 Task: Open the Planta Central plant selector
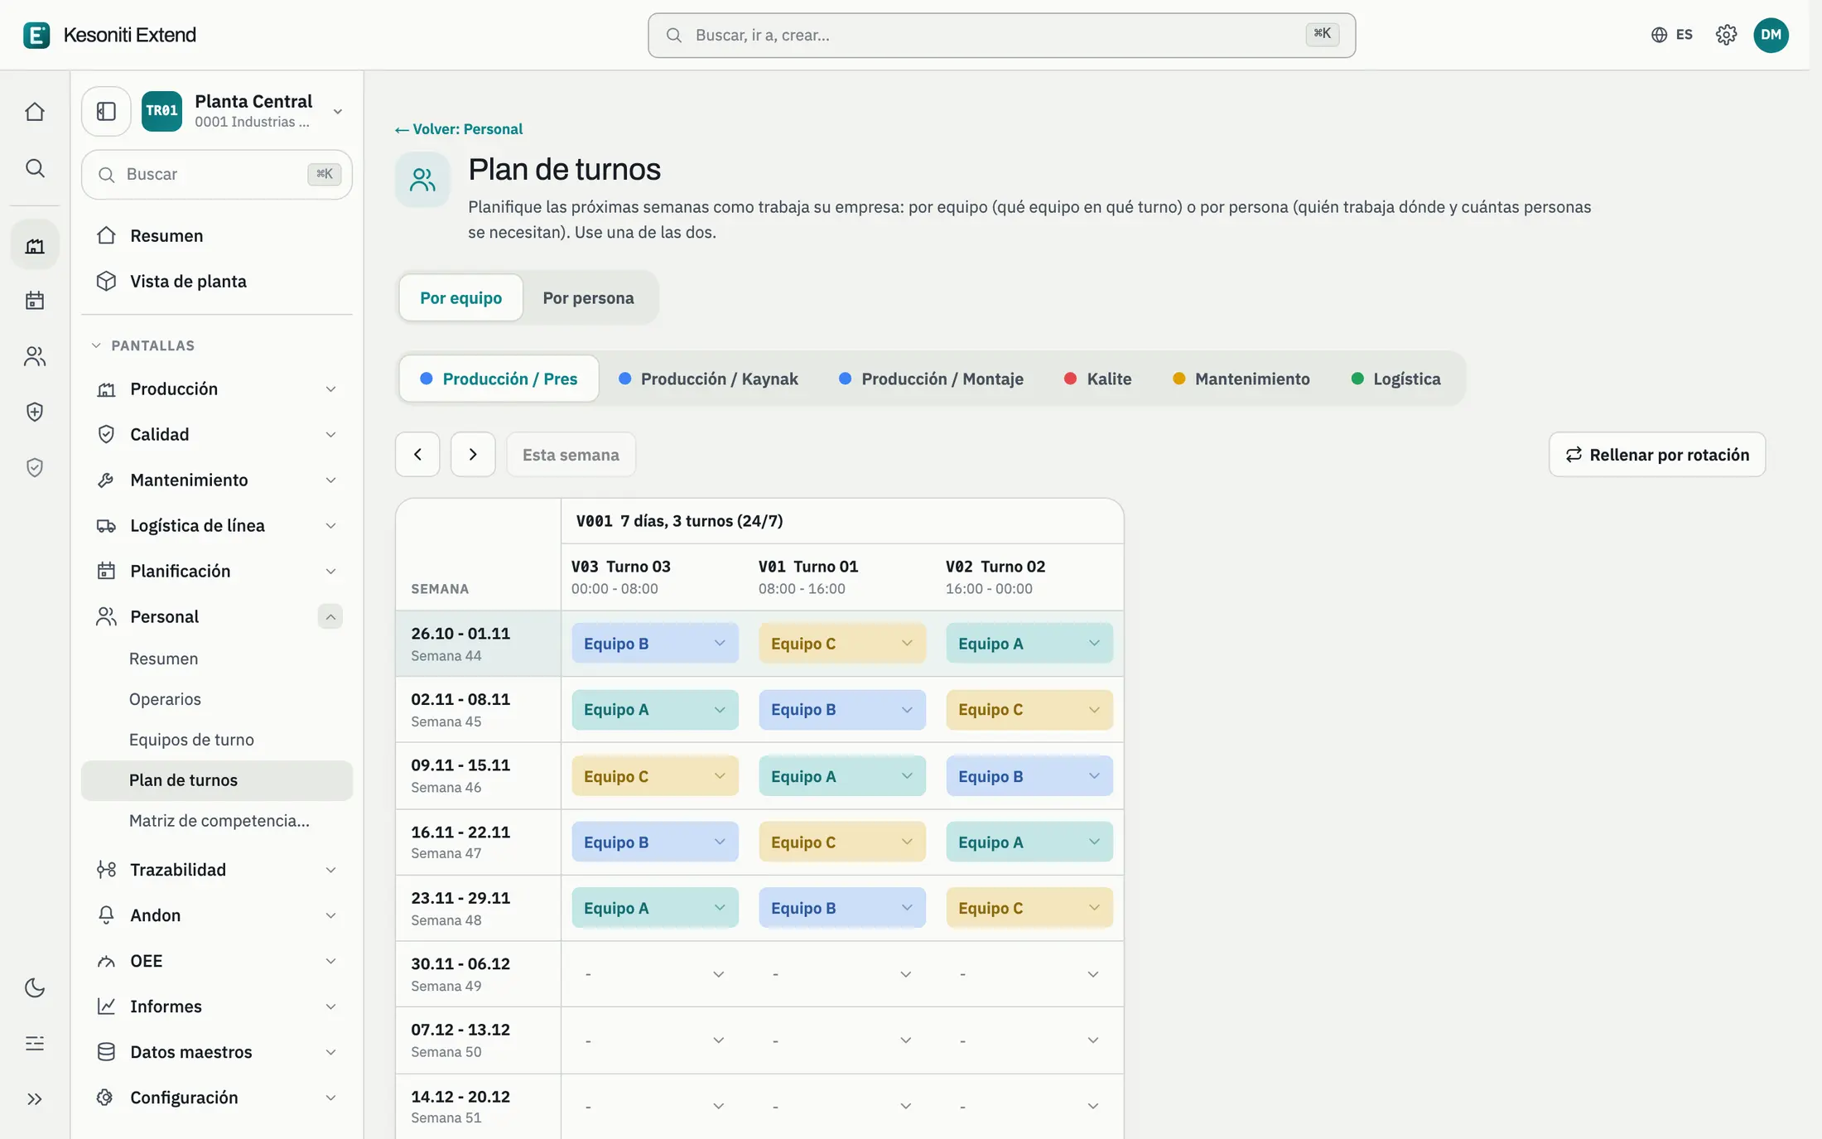click(x=243, y=111)
